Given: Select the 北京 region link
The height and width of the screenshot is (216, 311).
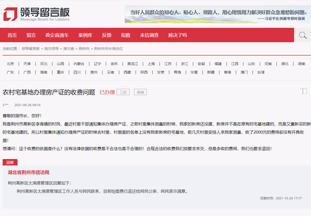Looking at the screenshot, I should pos(10,64).
